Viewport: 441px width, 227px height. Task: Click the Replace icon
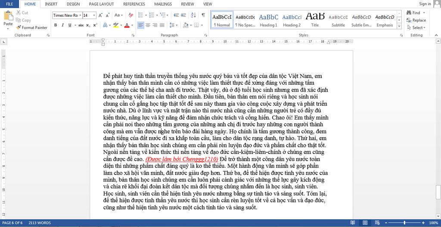pyautogui.click(x=409, y=20)
